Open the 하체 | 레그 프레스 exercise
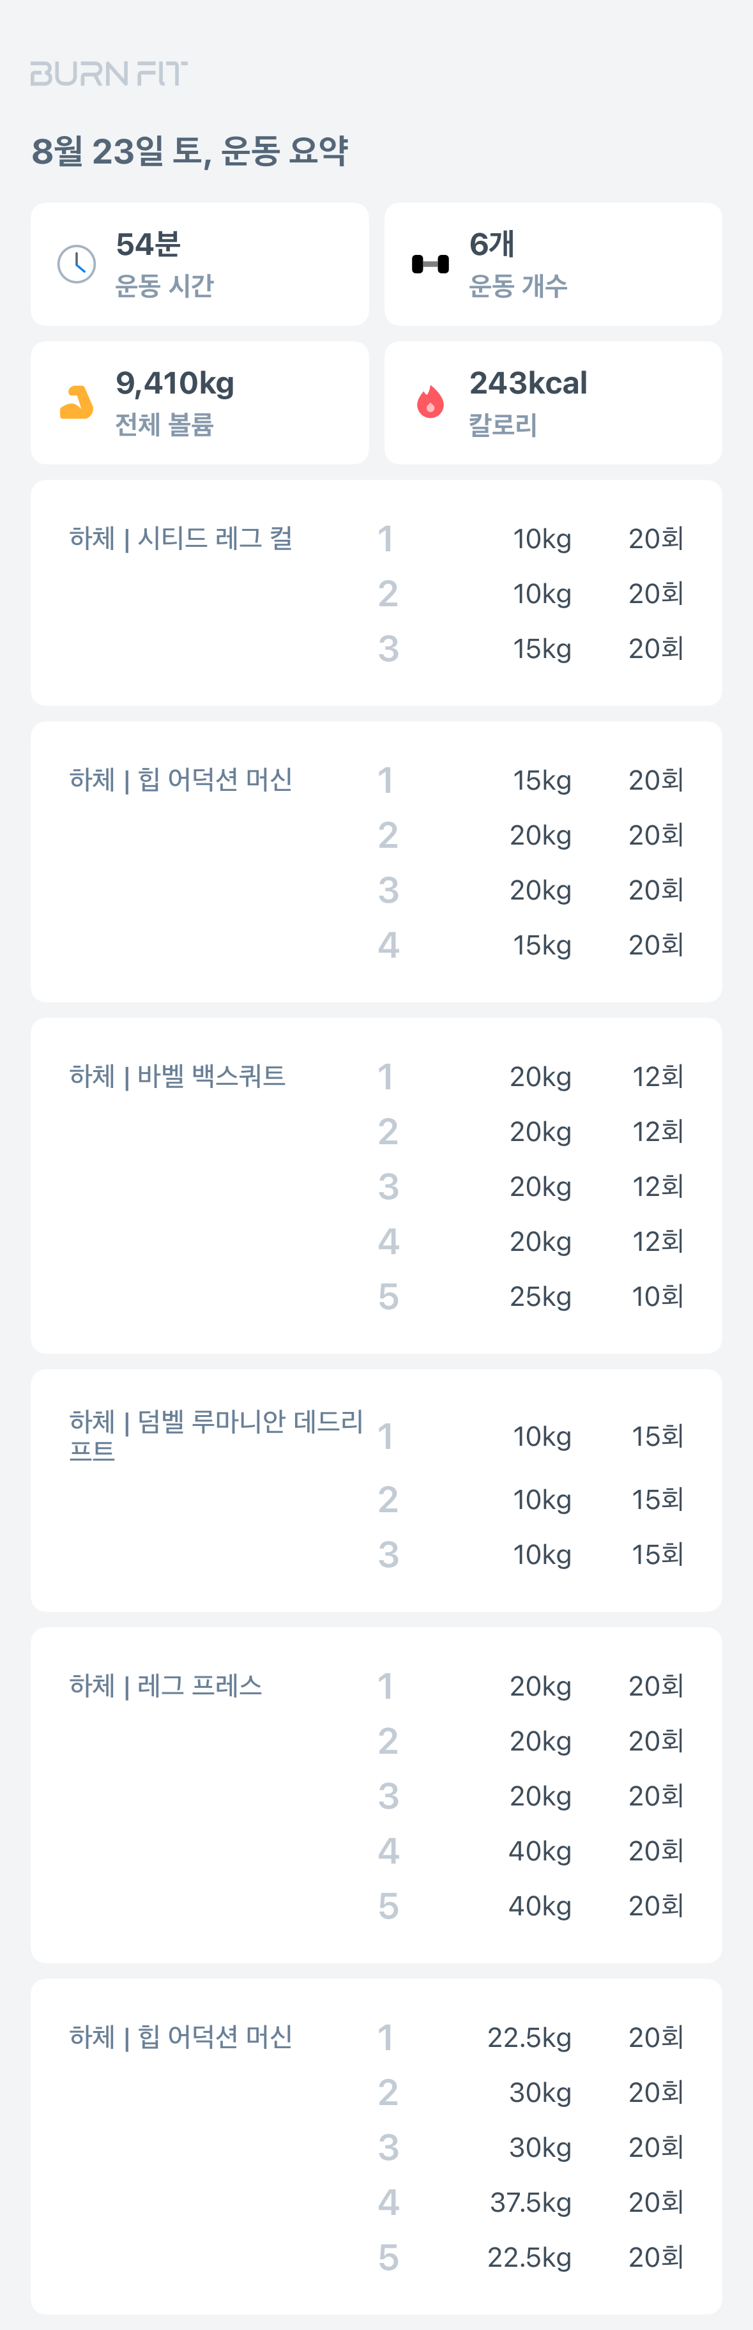753x2330 pixels. (x=165, y=1685)
